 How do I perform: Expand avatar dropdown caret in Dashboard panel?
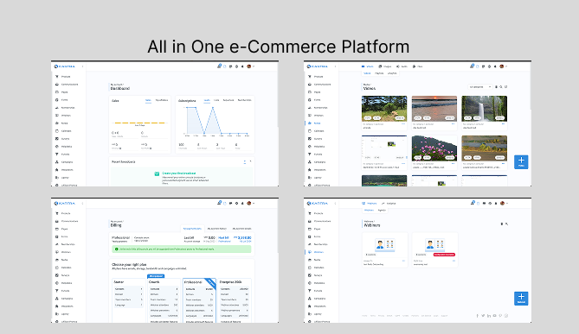(254, 66)
